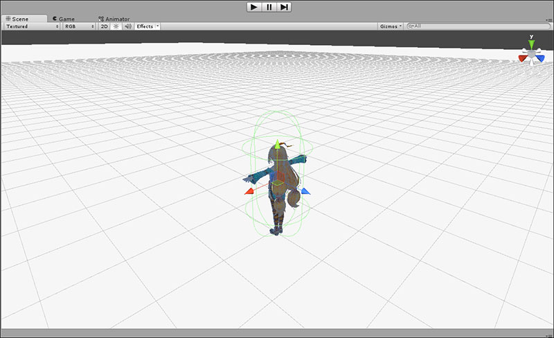Viewport: 554px width, 338px height.
Task: Open the Animator tab
Action: (114, 19)
